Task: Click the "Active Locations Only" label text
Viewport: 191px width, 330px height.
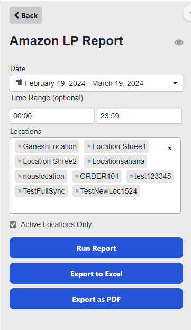Action: (x=56, y=224)
